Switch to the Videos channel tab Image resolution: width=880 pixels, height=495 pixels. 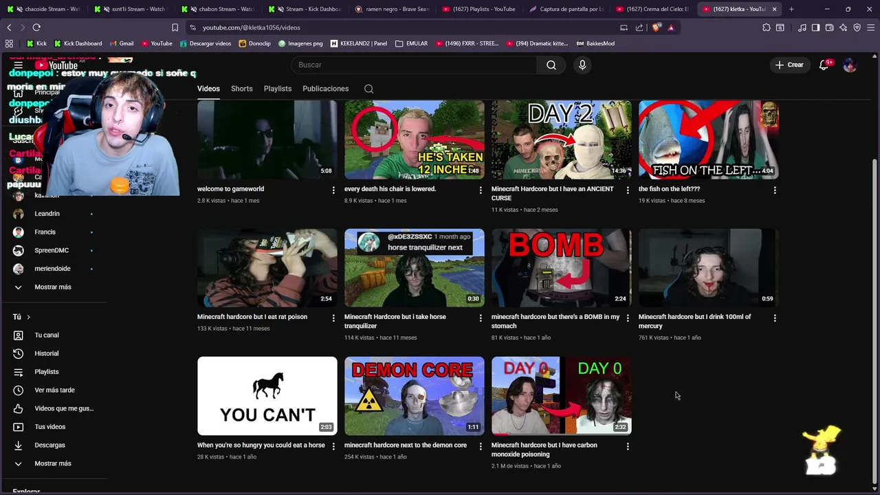(x=208, y=89)
